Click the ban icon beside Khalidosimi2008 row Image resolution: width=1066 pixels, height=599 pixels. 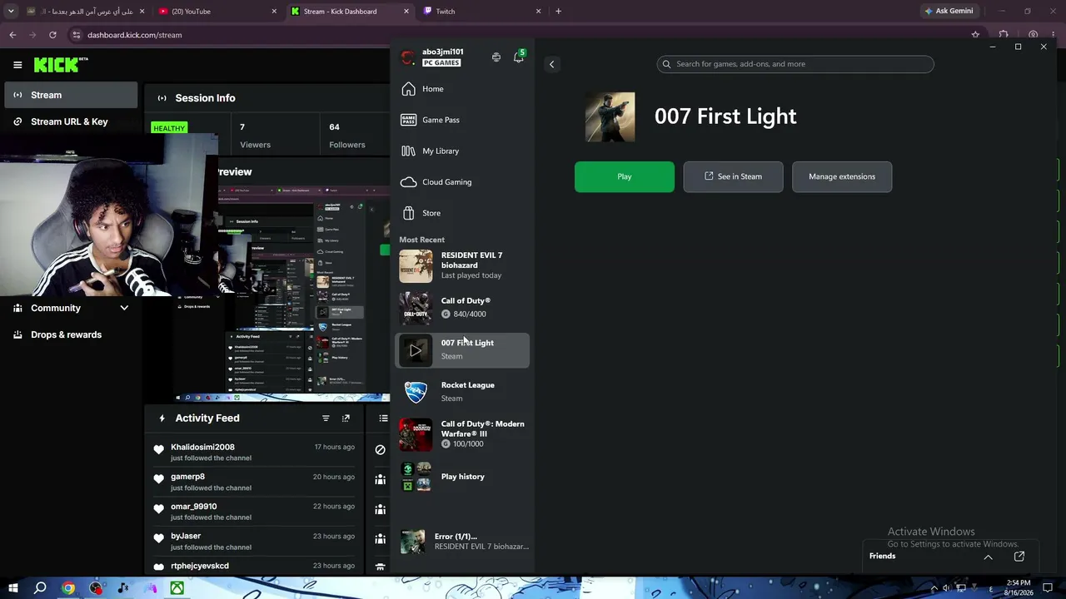coord(381,450)
